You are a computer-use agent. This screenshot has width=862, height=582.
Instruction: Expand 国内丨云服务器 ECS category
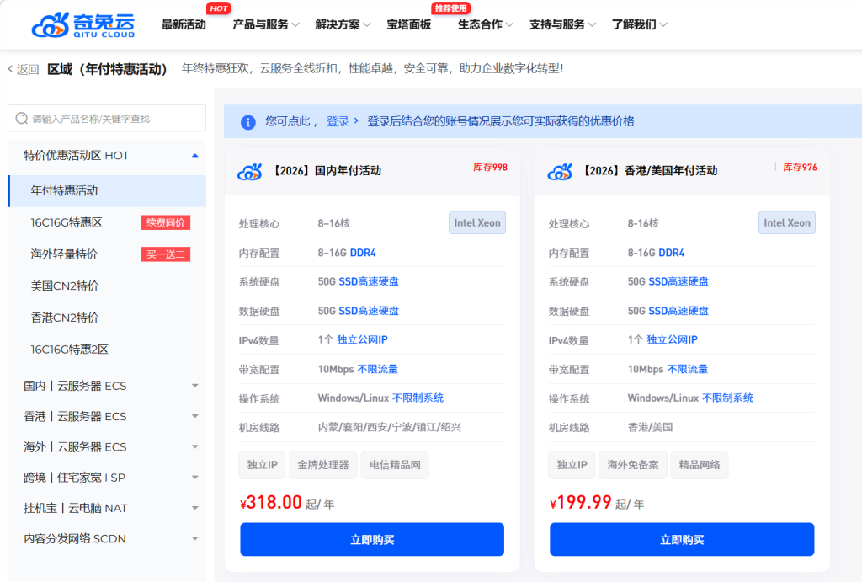pyautogui.click(x=194, y=386)
